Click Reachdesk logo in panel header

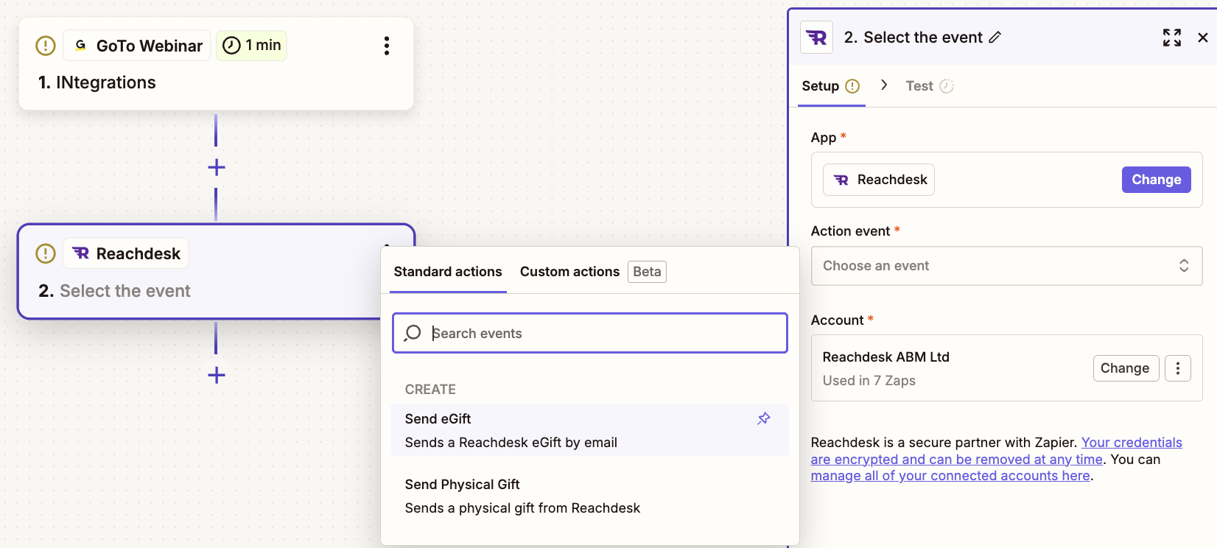[816, 38]
